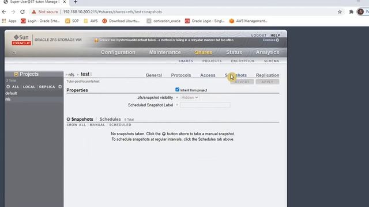The height and width of the screenshot is (207, 369).
Task: Filter snapshots by SHOW ALL
Action: click(76, 125)
